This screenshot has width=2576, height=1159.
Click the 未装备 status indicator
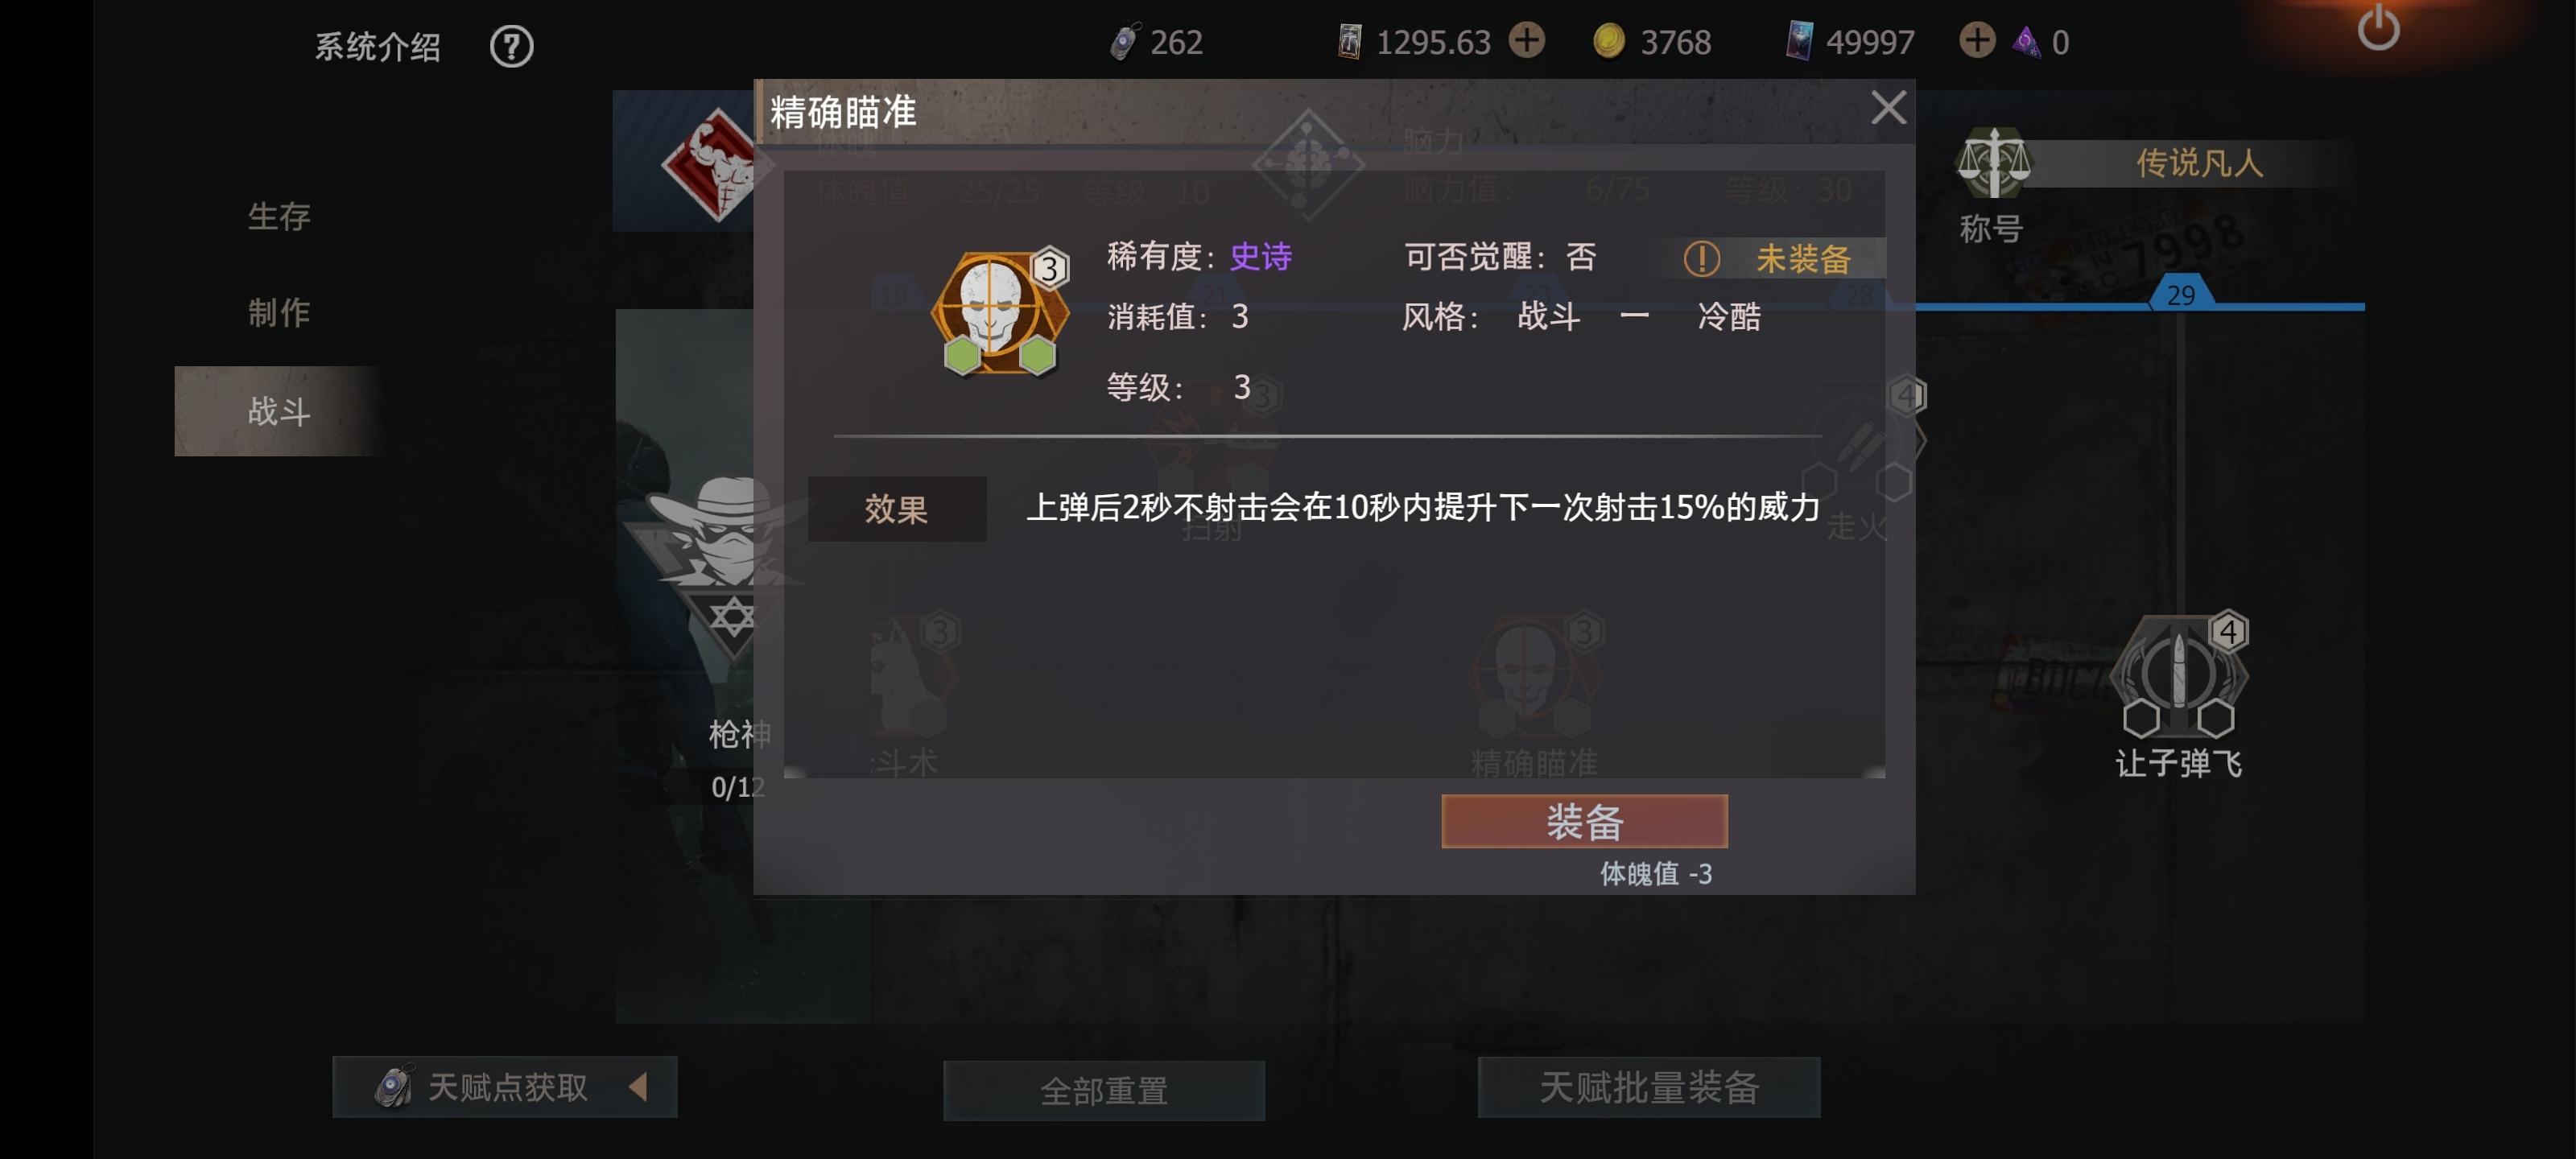tap(1772, 259)
